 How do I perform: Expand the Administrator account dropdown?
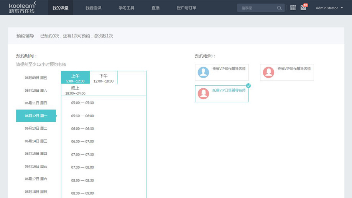[329, 8]
